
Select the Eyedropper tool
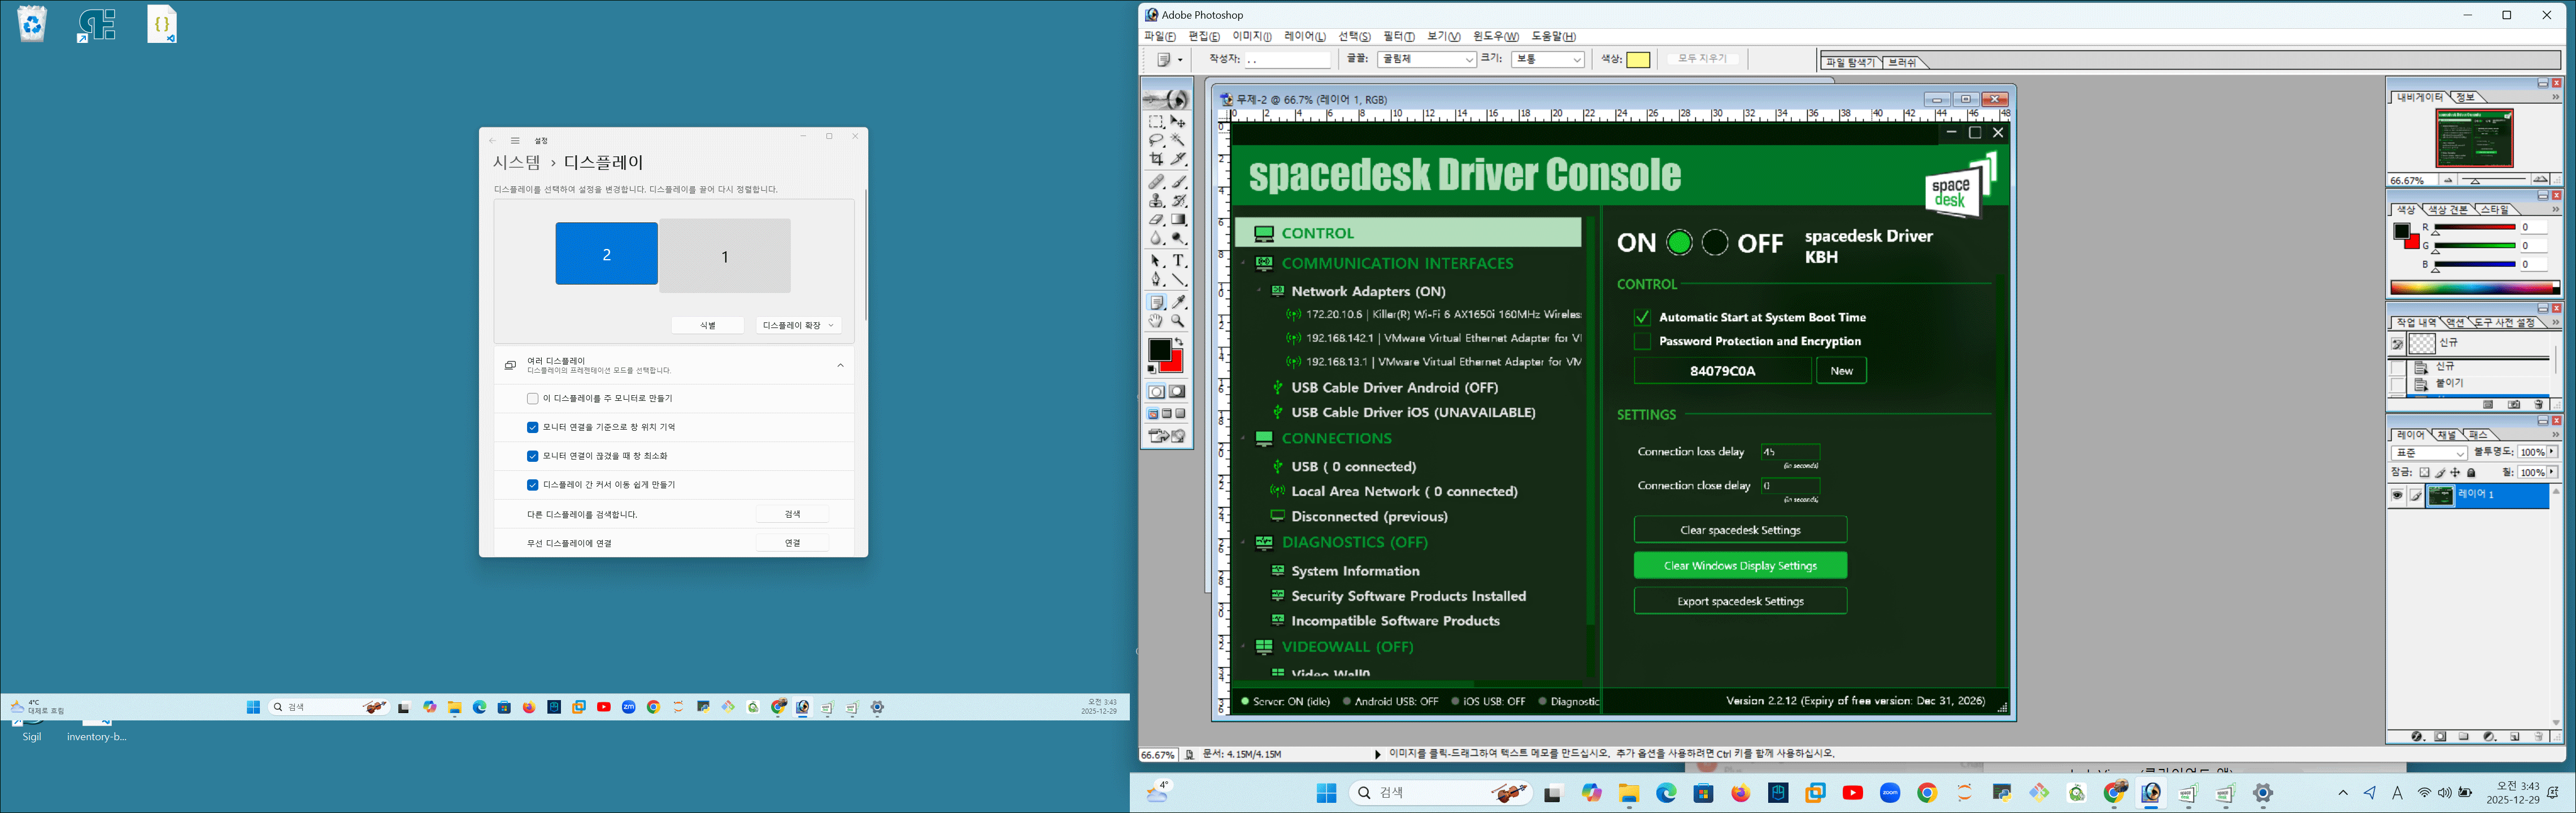[x=1179, y=302]
